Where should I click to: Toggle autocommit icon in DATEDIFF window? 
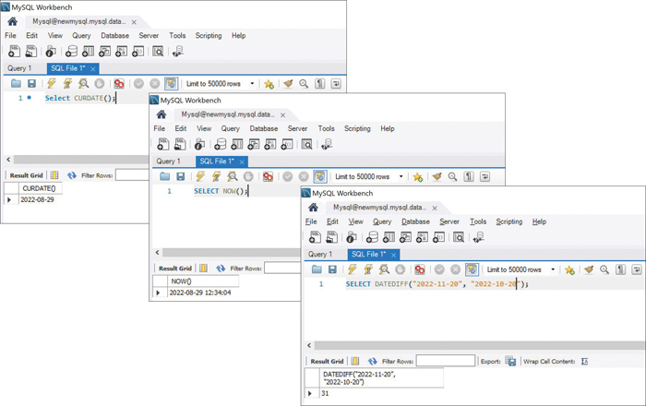pyautogui.click(x=472, y=269)
